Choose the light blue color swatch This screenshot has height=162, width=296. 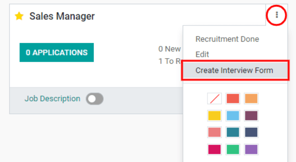point(233,115)
